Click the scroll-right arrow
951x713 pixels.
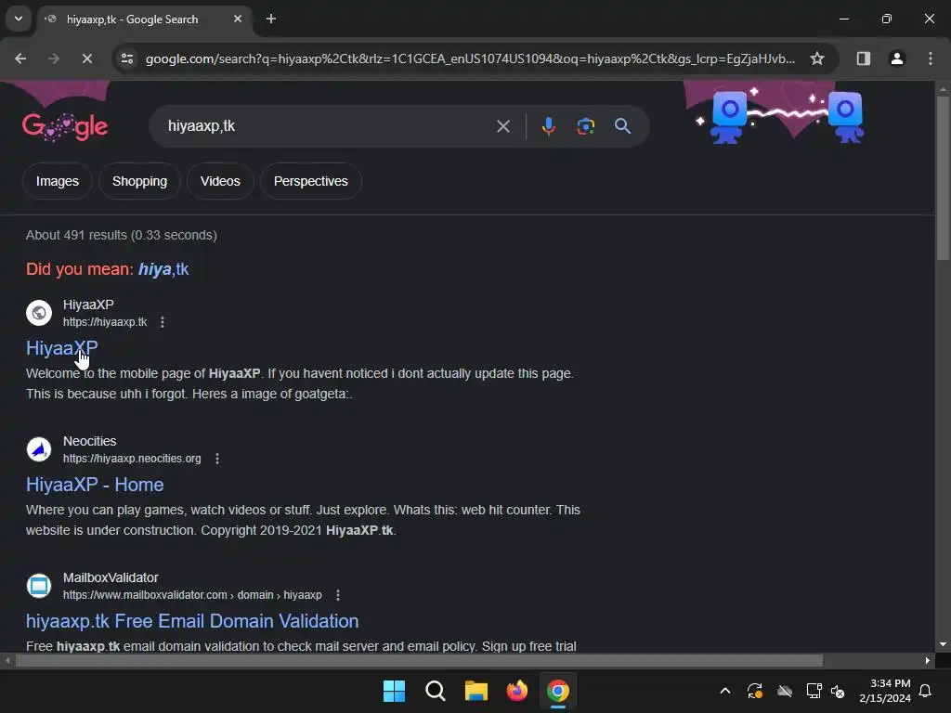[928, 660]
